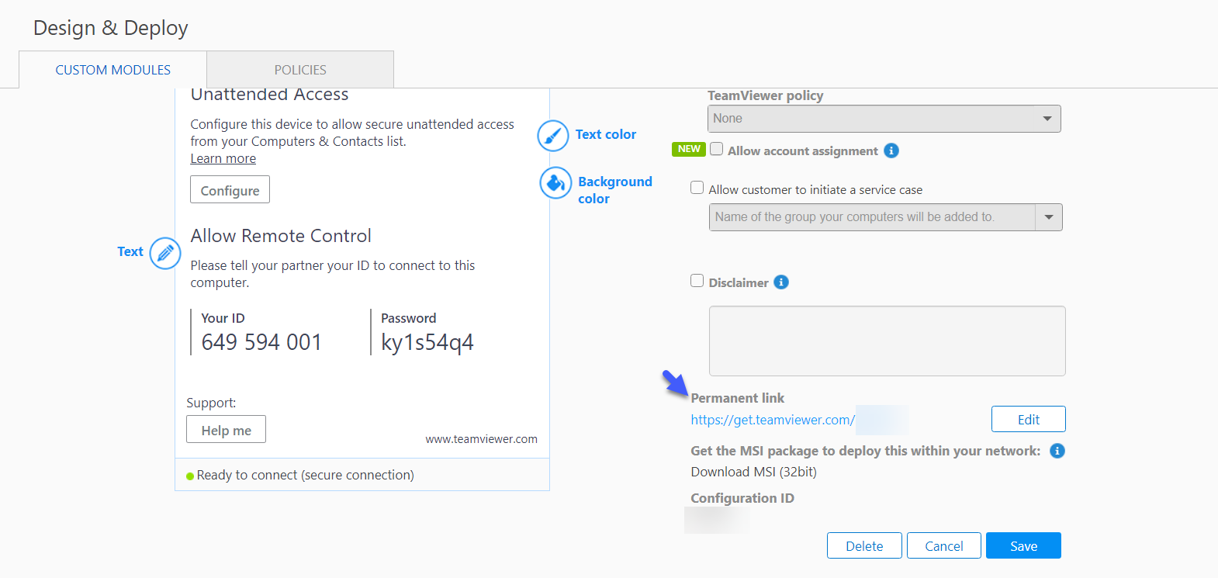Click info icon beside MSI package text
This screenshot has height=578, width=1218.
click(x=1057, y=451)
